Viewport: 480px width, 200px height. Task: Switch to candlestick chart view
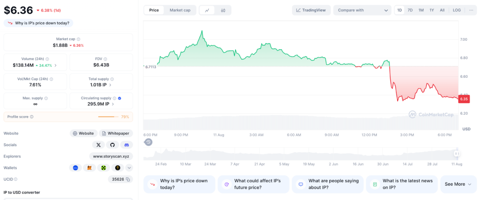pos(223,10)
